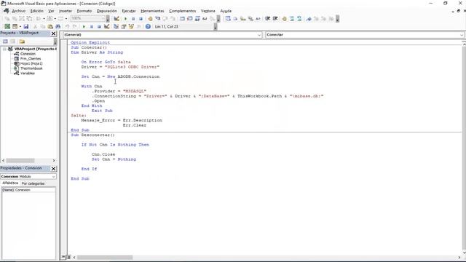Screen dimensions: 466x262
Task: Click the Quick Info icon
Action: (242, 18)
